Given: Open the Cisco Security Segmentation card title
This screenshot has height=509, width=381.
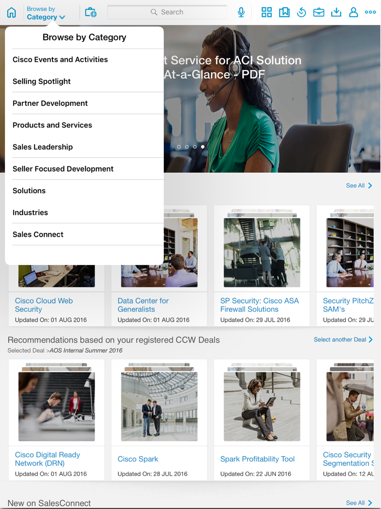Looking at the screenshot, I should point(348,459).
